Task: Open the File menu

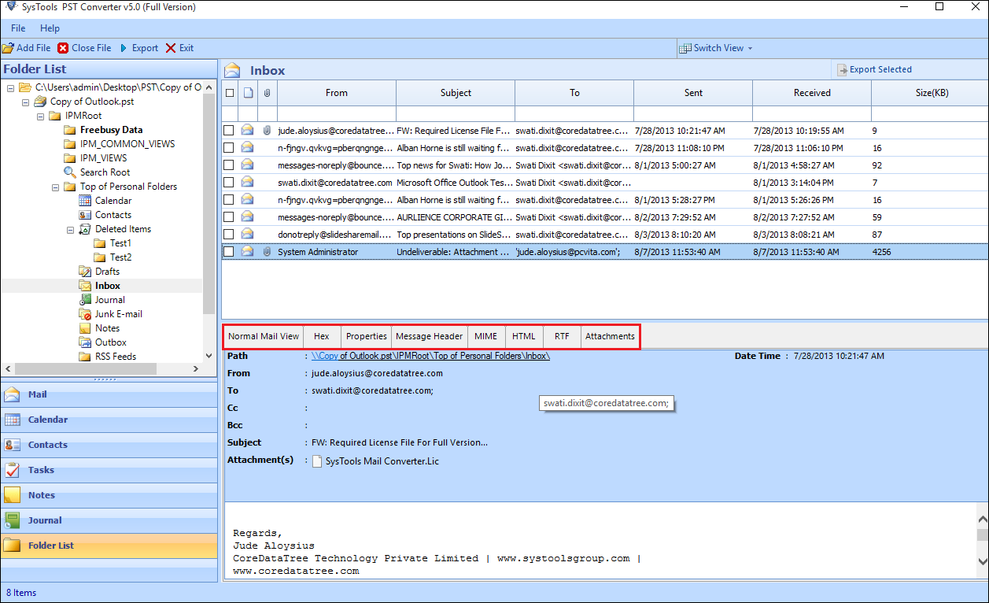Action: [x=17, y=28]
